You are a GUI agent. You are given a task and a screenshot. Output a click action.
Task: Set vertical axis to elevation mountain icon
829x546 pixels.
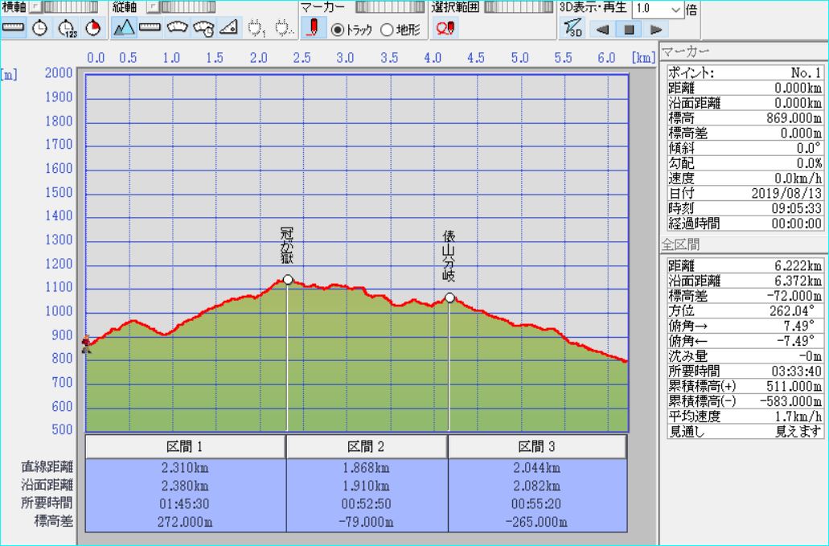(125, 28)
